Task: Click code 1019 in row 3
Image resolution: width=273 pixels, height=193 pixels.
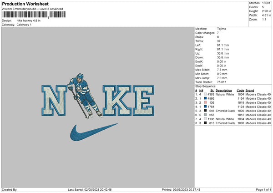Action: [241, 102]
